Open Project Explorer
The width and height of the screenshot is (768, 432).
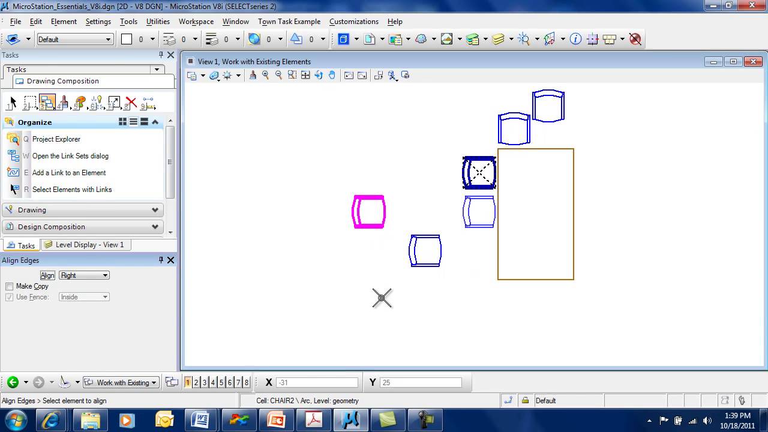(56, 139)
